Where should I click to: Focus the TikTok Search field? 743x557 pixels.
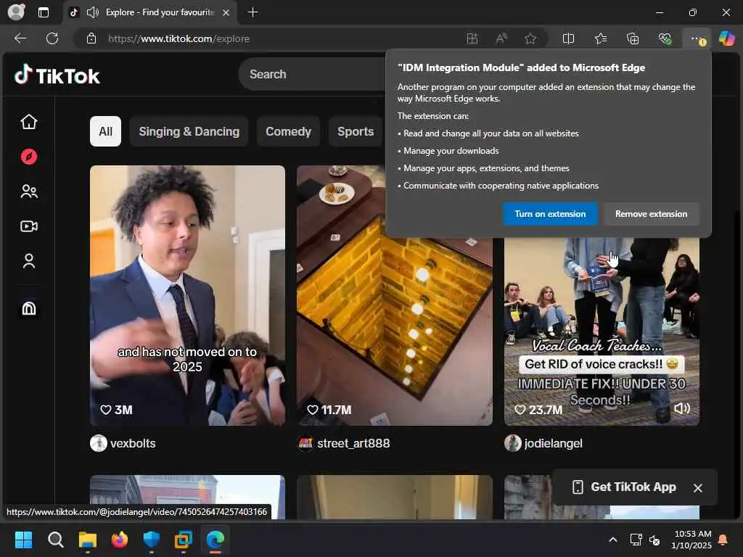point(313,75)
